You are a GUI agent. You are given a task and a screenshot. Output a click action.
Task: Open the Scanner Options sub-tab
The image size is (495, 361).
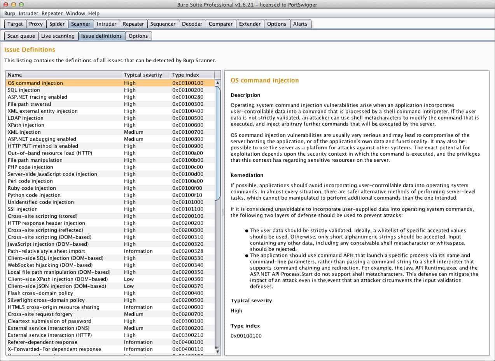pyautogui.click(x=138, y=36)
